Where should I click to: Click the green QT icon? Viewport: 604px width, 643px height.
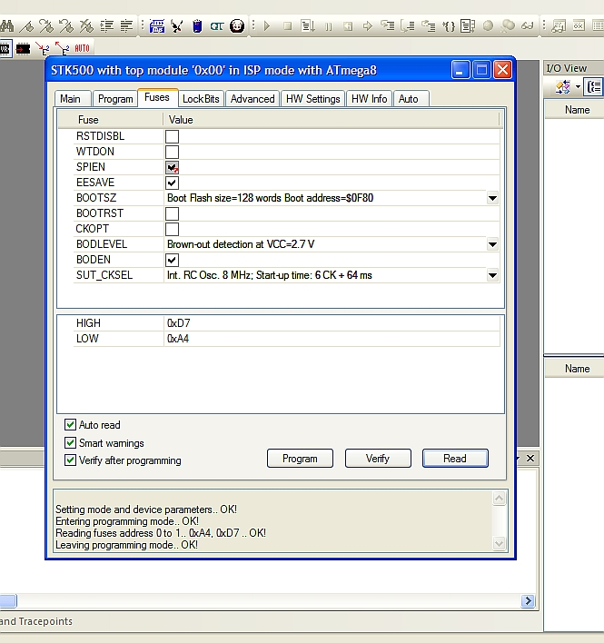(x=216, y=26)
